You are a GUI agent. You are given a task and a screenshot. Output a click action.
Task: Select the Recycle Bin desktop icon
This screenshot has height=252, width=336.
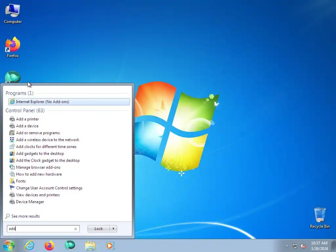click(x=320, y=218)
